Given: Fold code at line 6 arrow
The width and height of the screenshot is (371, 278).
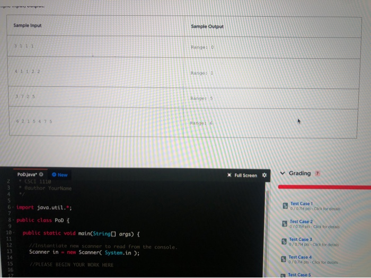Looking at the screenshot, I should click(13, 208).
